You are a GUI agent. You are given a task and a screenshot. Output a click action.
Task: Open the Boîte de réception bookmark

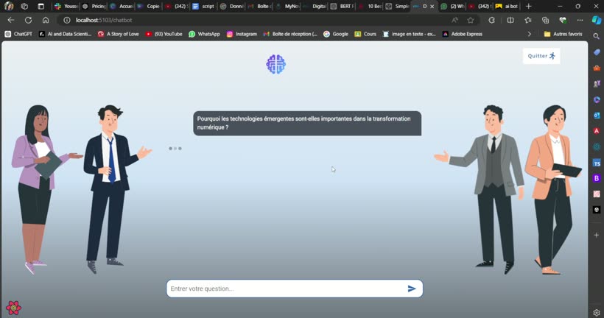290,34
